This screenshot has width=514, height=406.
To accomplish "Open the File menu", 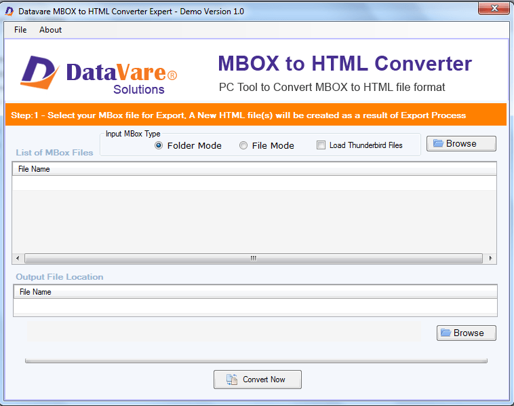I will coord(20,30).
